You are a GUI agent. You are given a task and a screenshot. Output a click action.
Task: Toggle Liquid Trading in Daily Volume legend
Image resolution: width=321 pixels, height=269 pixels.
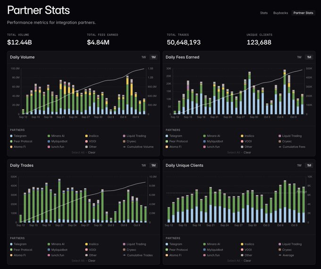(x=134, y=136)
